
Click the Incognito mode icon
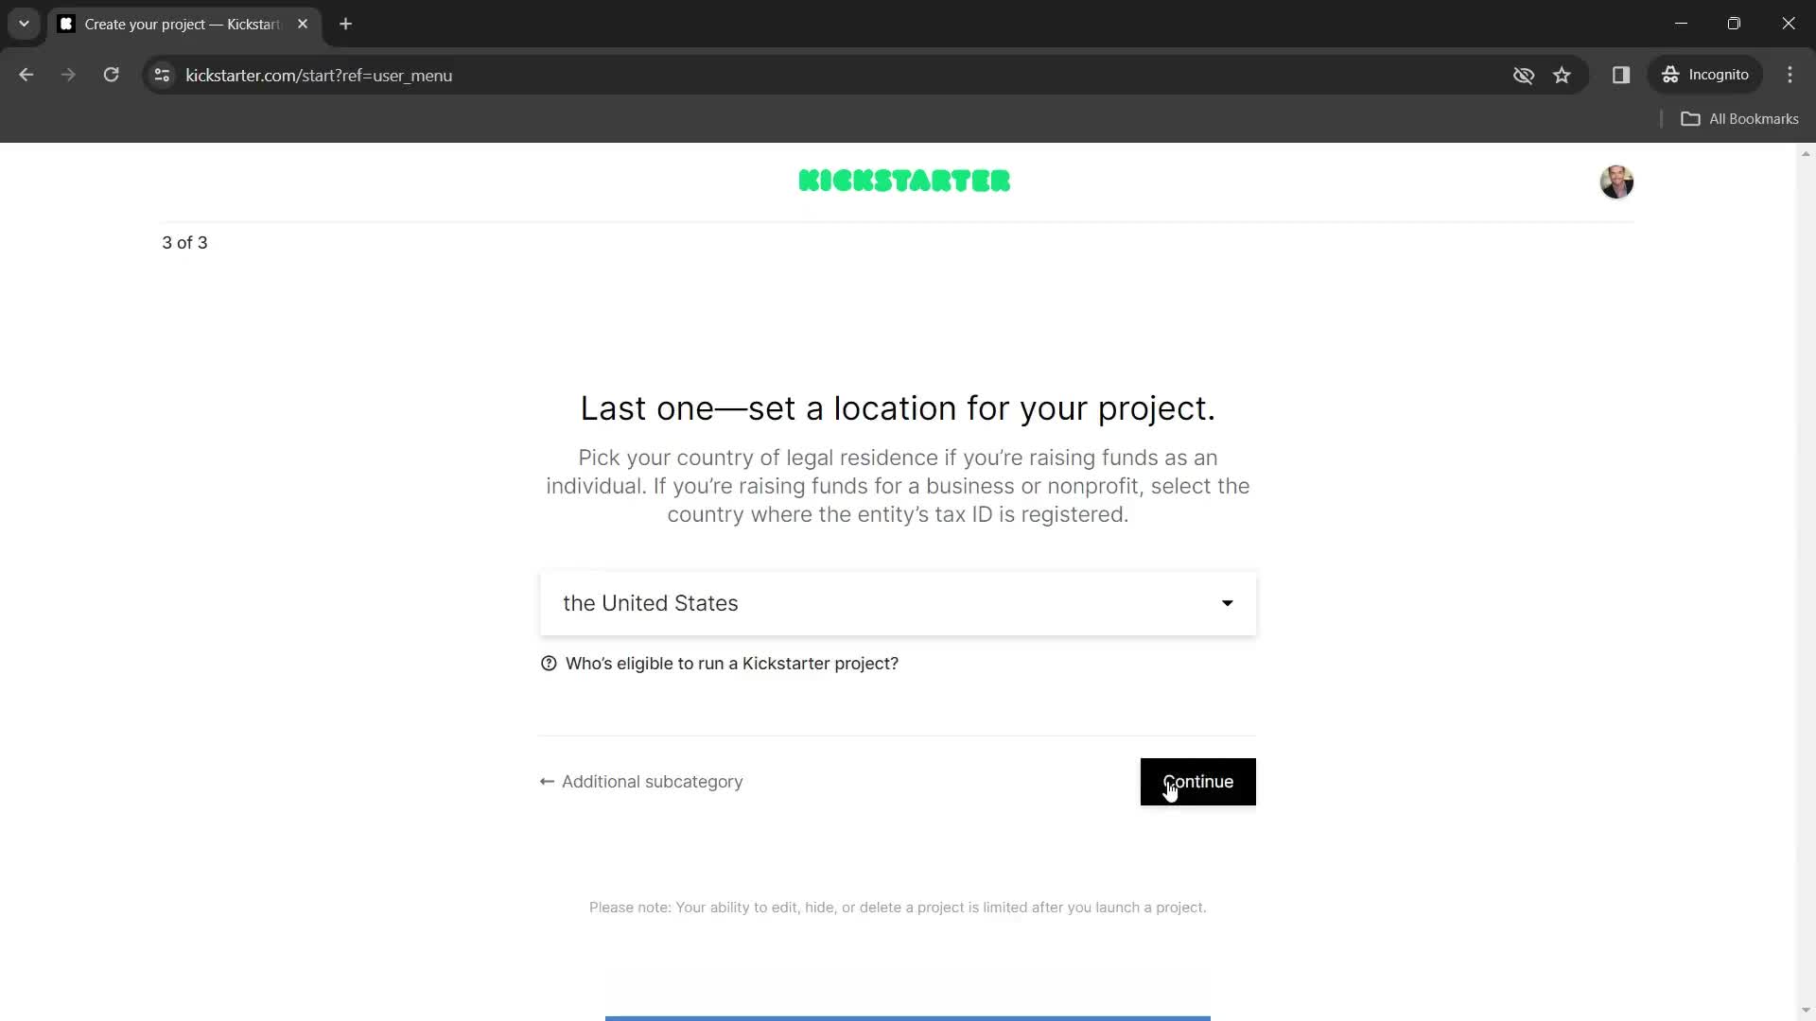(x=1670, y=75)
